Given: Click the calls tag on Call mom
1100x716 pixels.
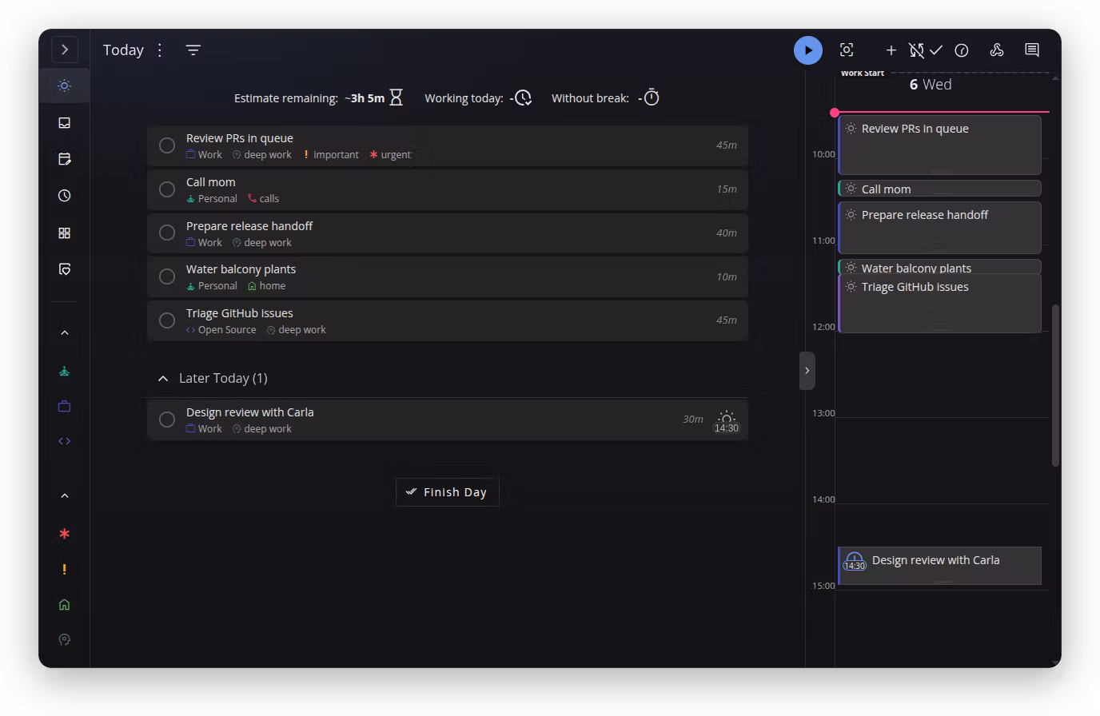Looking at the screenshot, I should [x=263, y=199].
